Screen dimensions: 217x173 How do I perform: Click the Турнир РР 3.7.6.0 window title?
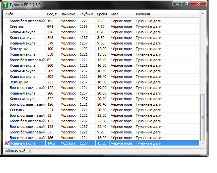coord(25,5)
